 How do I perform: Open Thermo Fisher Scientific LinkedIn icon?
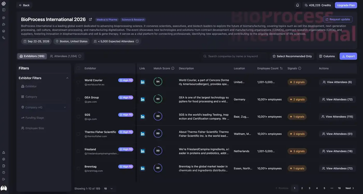(143, 134)
